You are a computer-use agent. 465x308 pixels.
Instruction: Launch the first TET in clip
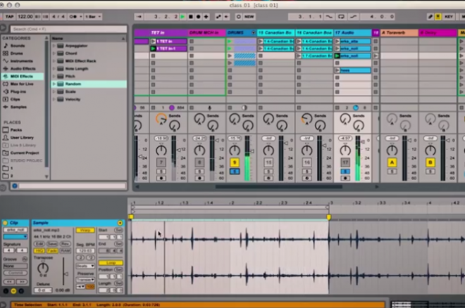[x=154, y=41]
